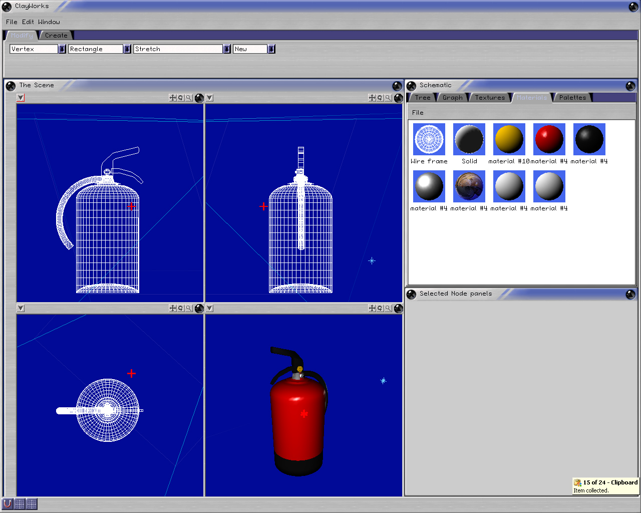Click the round black knob on The Scene title bar
641x513 pixels.
(x=11, y=86)
